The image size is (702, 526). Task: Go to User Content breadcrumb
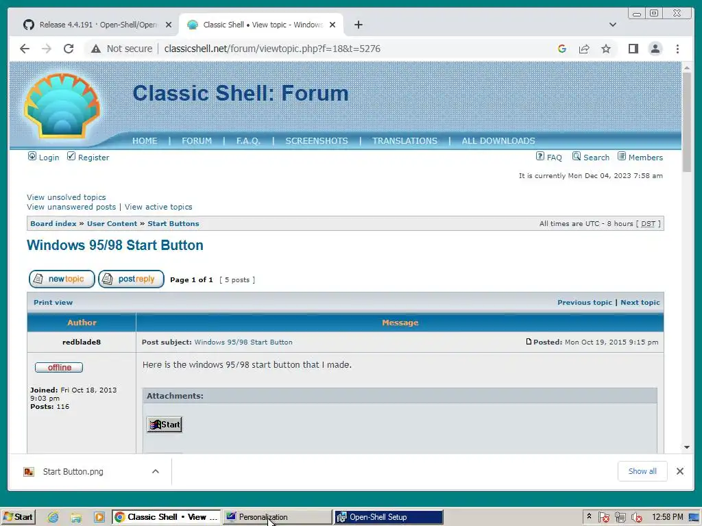(112, 224)
